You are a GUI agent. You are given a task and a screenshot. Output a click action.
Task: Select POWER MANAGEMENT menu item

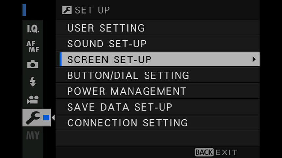tap(127, 91)
